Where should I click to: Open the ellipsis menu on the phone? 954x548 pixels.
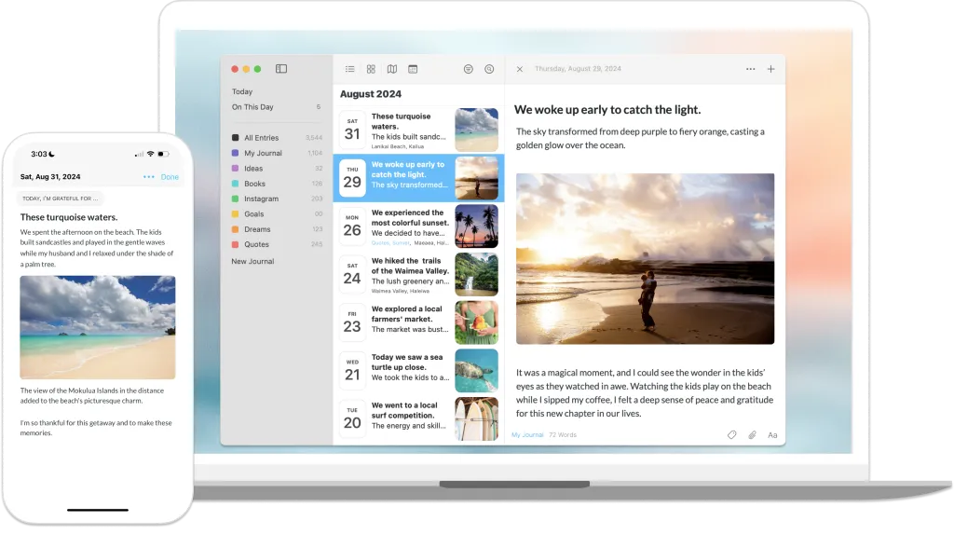click(148, 176)
